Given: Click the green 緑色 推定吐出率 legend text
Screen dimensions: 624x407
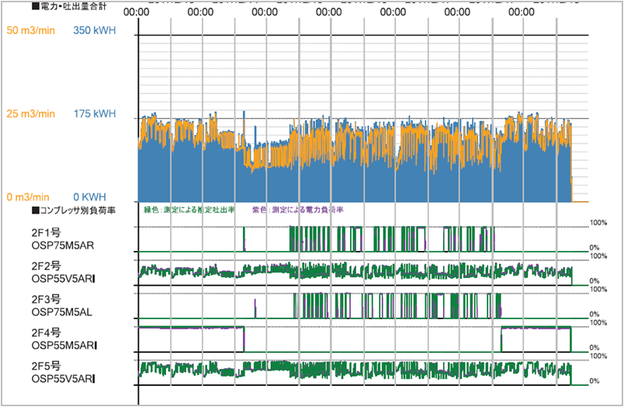Looking at the screenshot, I should [x=189, y=210].
